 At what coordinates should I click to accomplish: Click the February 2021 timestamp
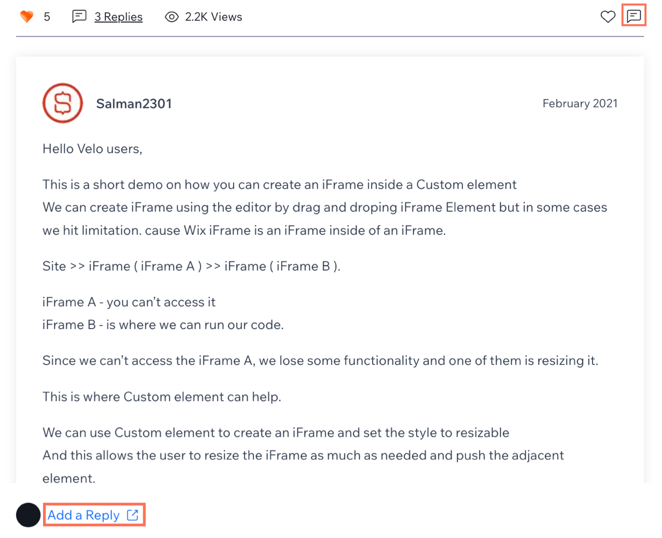tap(580, 103)
